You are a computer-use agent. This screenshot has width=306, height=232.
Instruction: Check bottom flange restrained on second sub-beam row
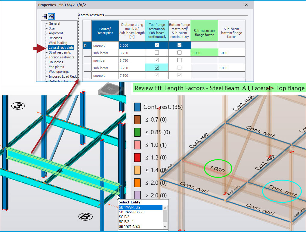pos(179,67)
